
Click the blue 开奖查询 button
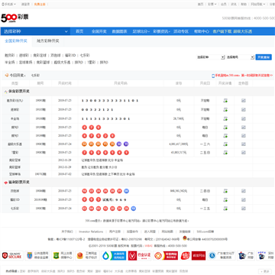click(x=264, y=57)
